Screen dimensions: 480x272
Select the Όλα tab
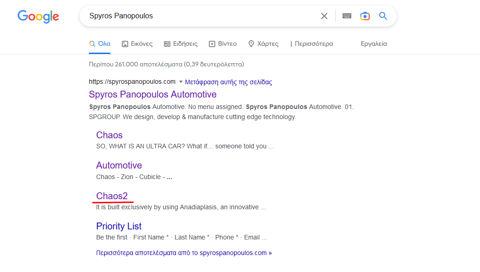[x=99, y=44]
